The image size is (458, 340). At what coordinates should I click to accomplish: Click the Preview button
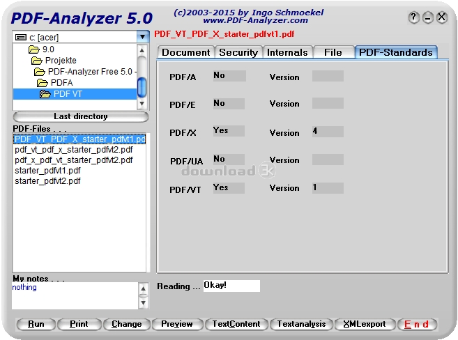pos(177,324)
